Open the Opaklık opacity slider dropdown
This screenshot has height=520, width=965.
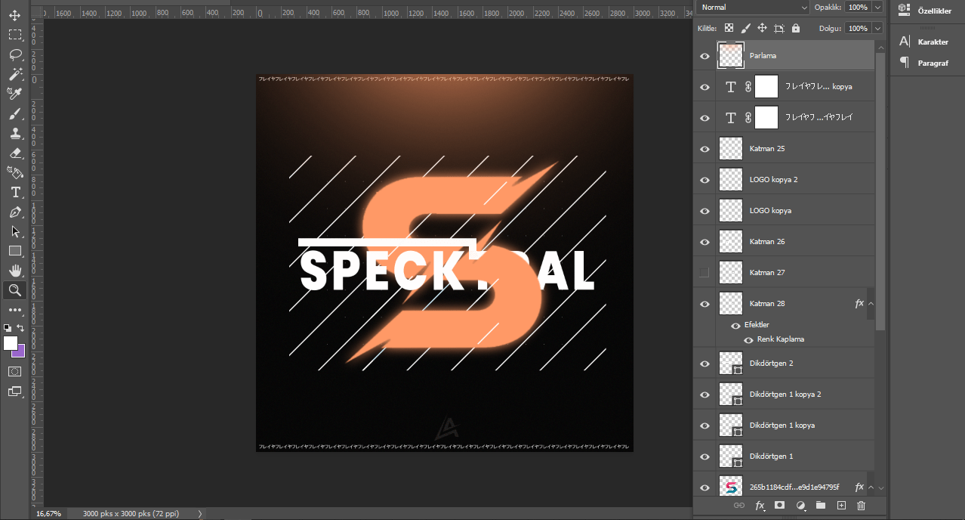click(x=877, y=7)
